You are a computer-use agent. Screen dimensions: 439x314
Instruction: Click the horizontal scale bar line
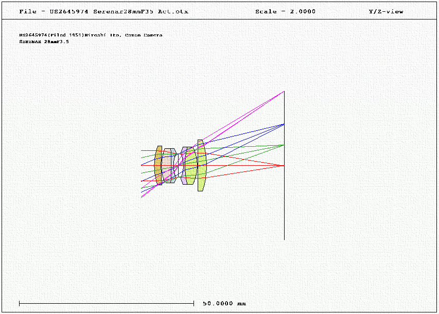[x=107, y=303]
